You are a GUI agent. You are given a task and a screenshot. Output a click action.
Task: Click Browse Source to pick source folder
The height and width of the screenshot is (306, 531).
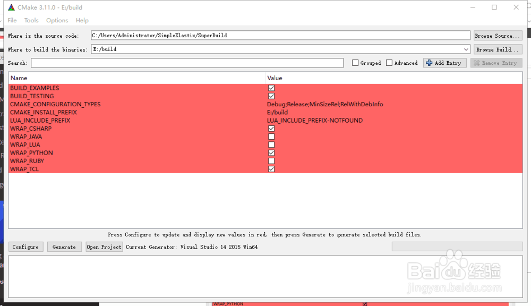[498, 35]
